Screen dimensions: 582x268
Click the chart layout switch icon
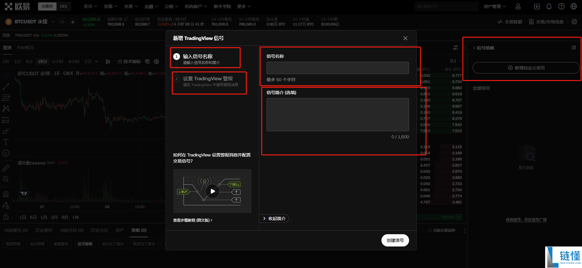point(147,61)
